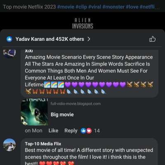The height and width of the screenshot is (165, 165).
Task: Click the #clip hashtag
Action: pos(81,7)
